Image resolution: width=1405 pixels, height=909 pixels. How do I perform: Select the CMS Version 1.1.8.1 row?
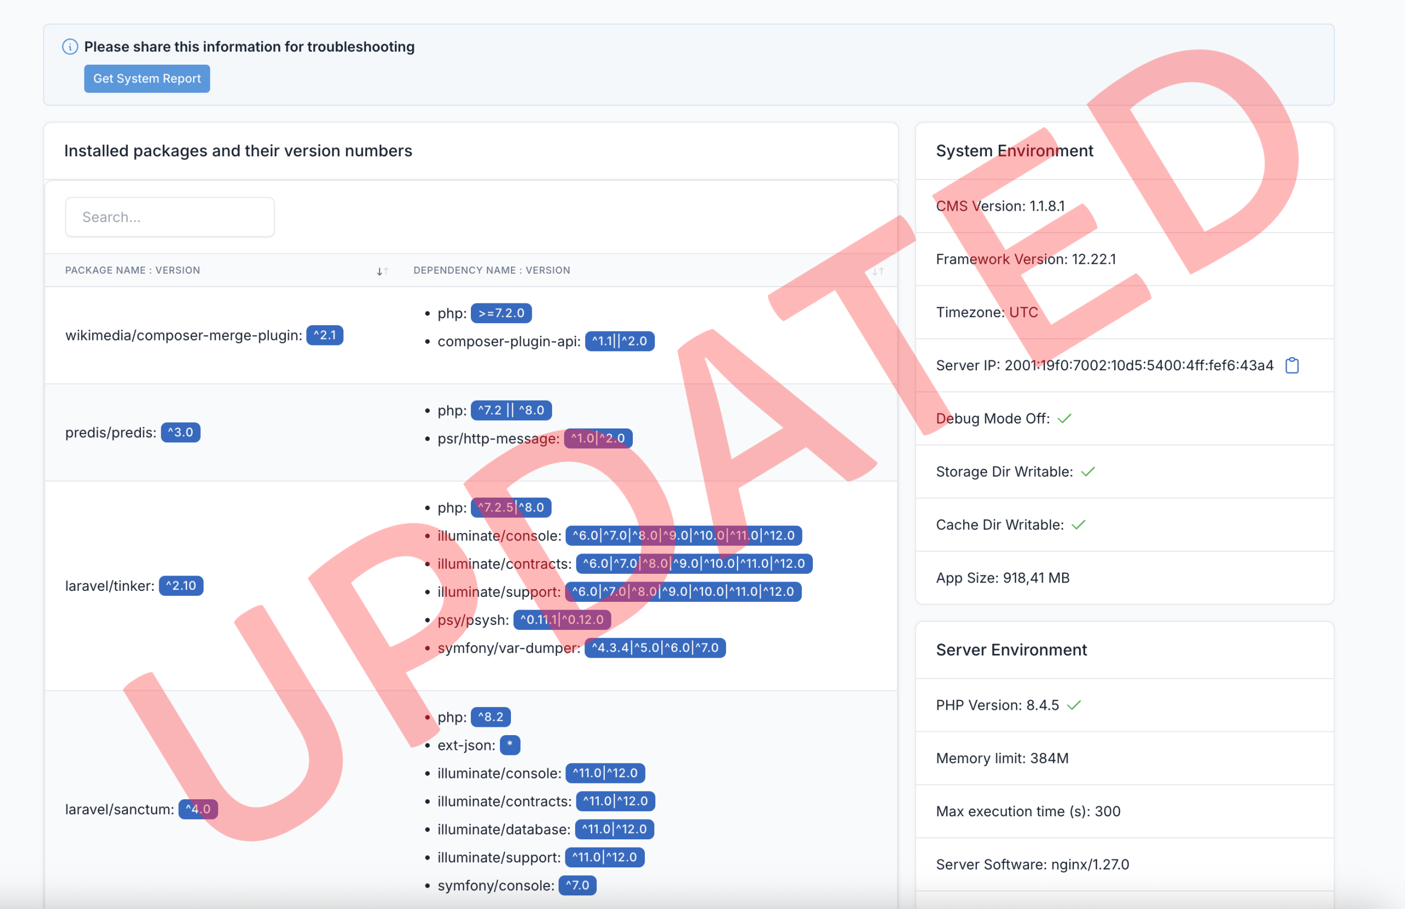click(1125, 206)
